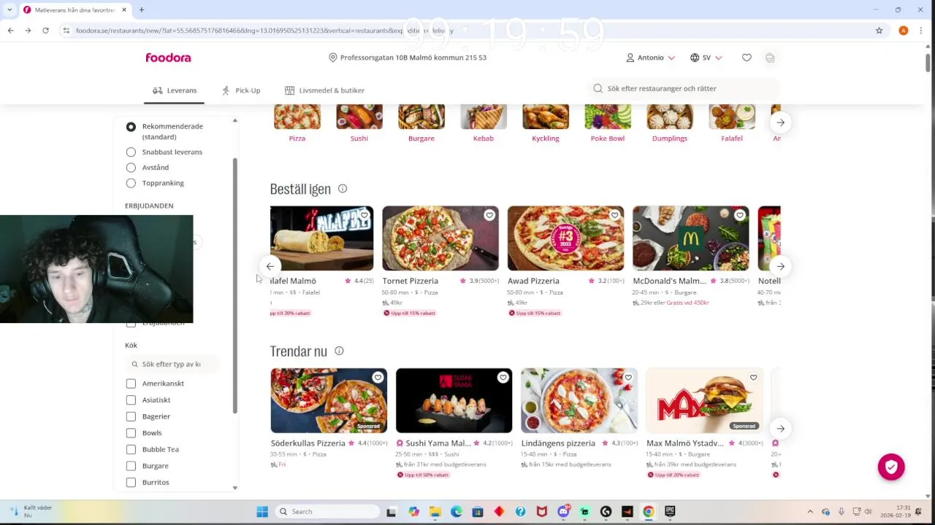Favorite Awad Pizzeria with heart icon

(x=614, y=215)
